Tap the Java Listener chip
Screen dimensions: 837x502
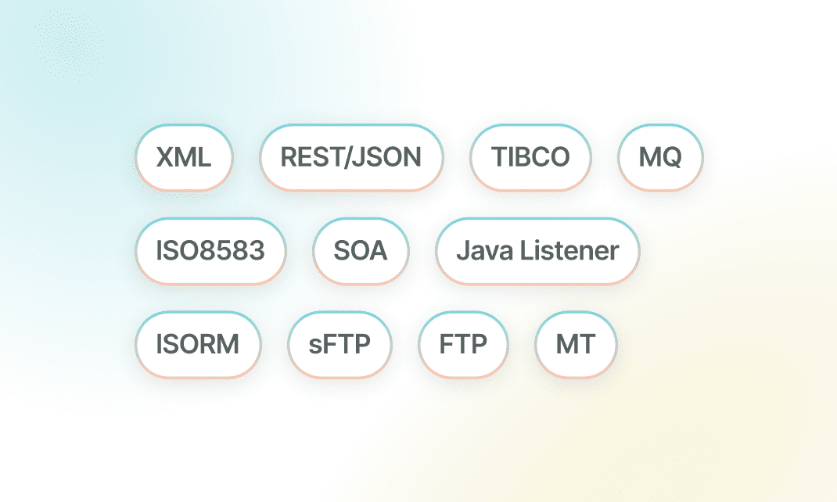coord(537,251)
